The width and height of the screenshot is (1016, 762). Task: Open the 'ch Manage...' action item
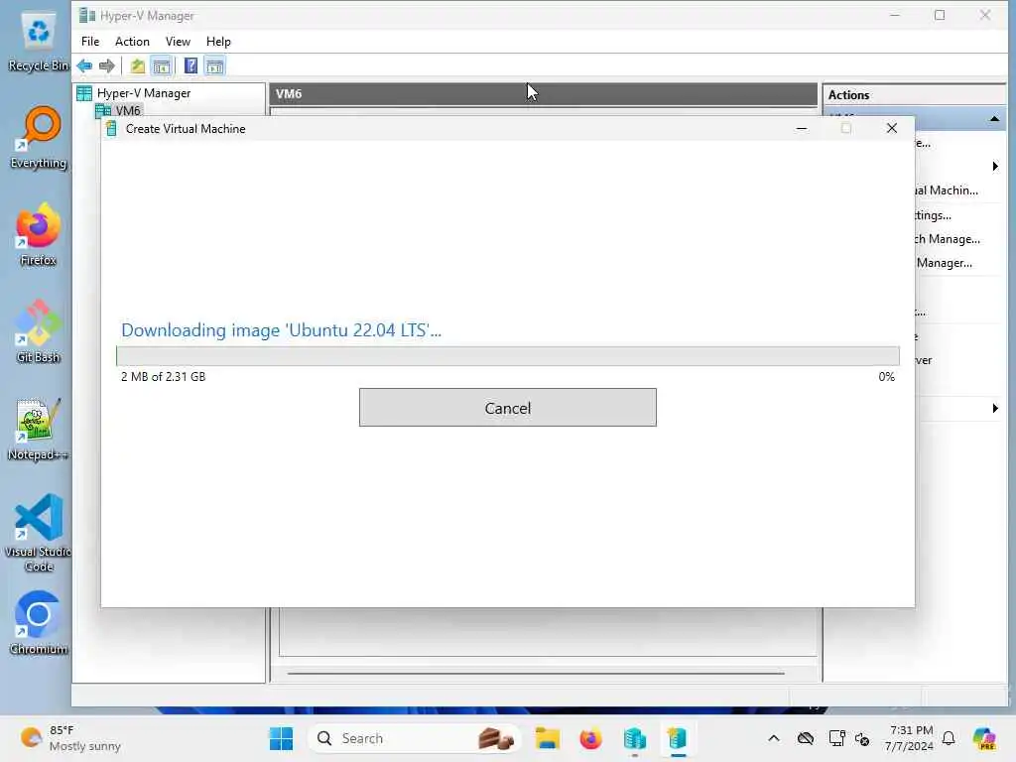click(x=948, y=239)
